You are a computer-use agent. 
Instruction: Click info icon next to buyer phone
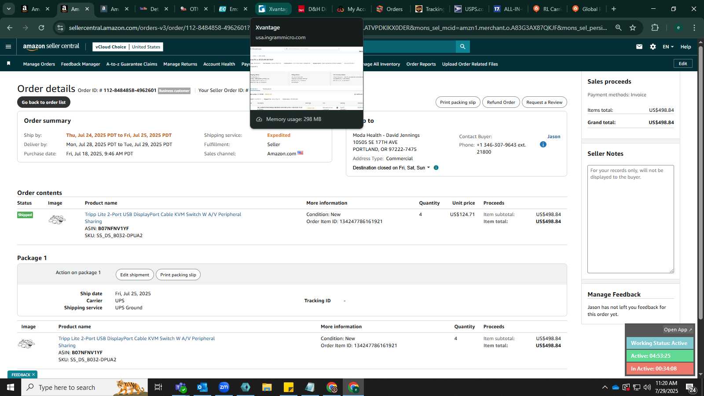(x=543, y=144)
